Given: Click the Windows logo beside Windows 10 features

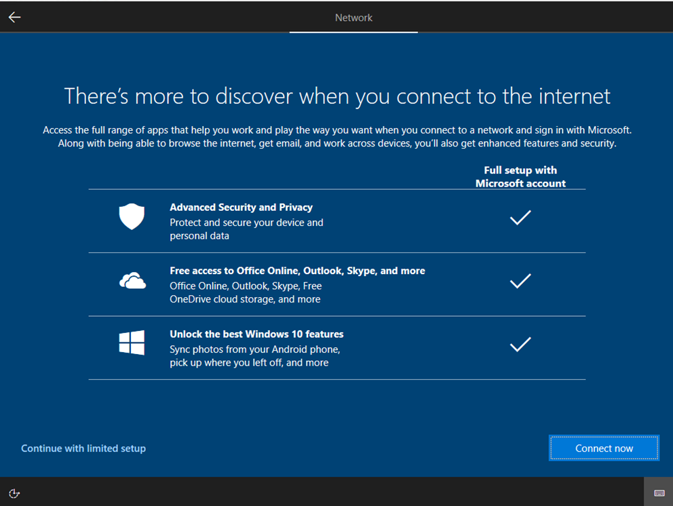Looking at the screenshot, I should point(131,343).
